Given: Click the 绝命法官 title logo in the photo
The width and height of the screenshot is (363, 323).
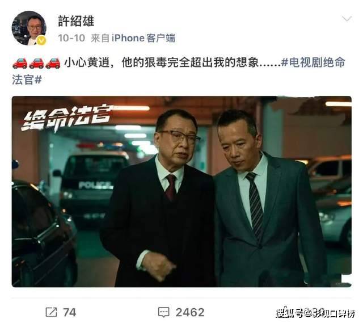Looking at the screenshot, I should point(67,118).
